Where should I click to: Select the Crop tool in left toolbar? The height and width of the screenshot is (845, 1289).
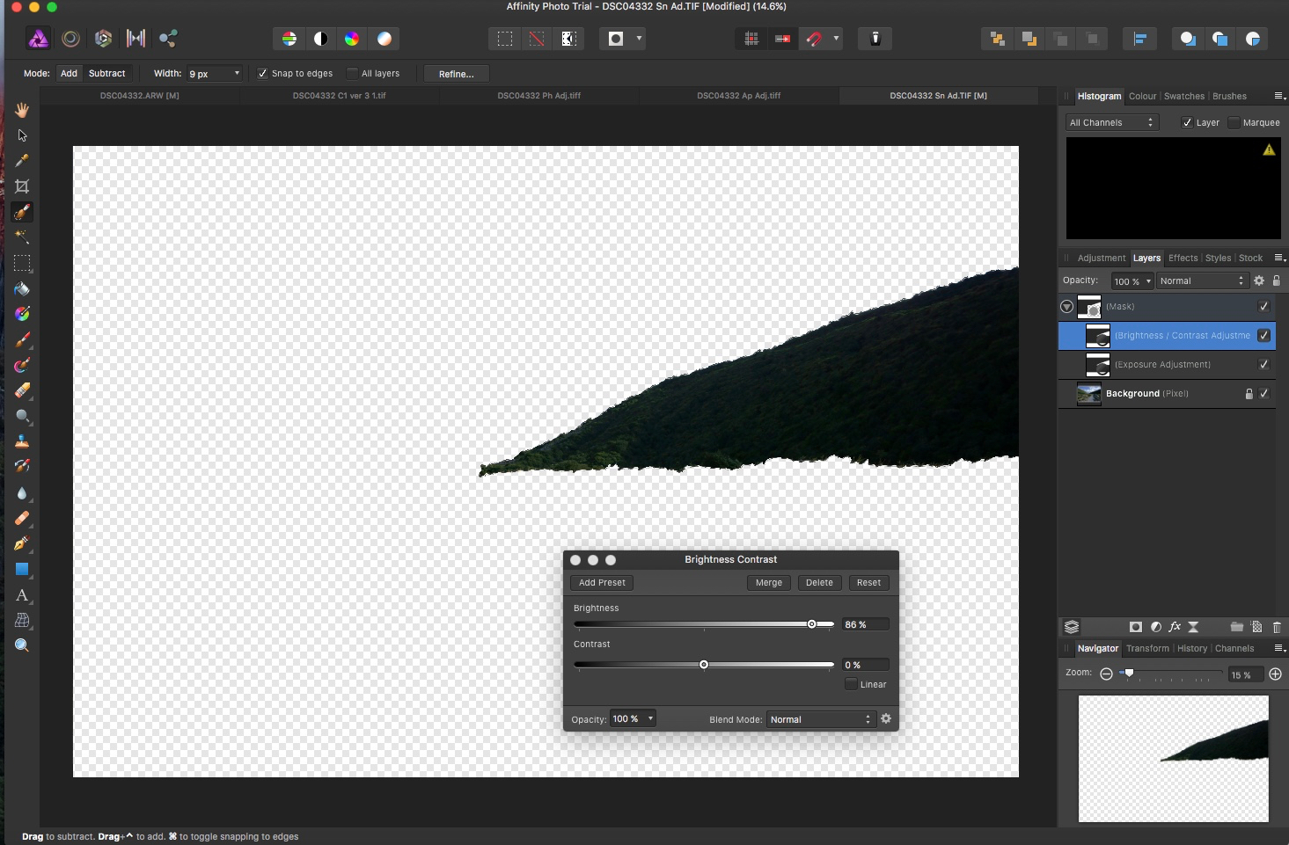tap(22, 186)
